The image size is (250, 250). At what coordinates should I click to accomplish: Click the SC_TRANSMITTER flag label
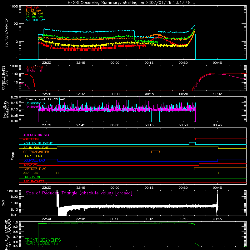click(x=36, y=152)
